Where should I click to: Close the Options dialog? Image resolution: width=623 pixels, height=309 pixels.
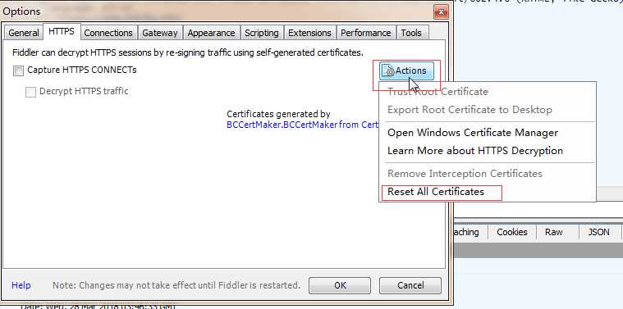pyautogui.click(x=442, y=12)
